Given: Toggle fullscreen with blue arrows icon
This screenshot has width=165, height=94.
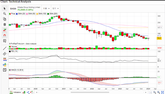Looking at the screenshot, I should 162,92.
